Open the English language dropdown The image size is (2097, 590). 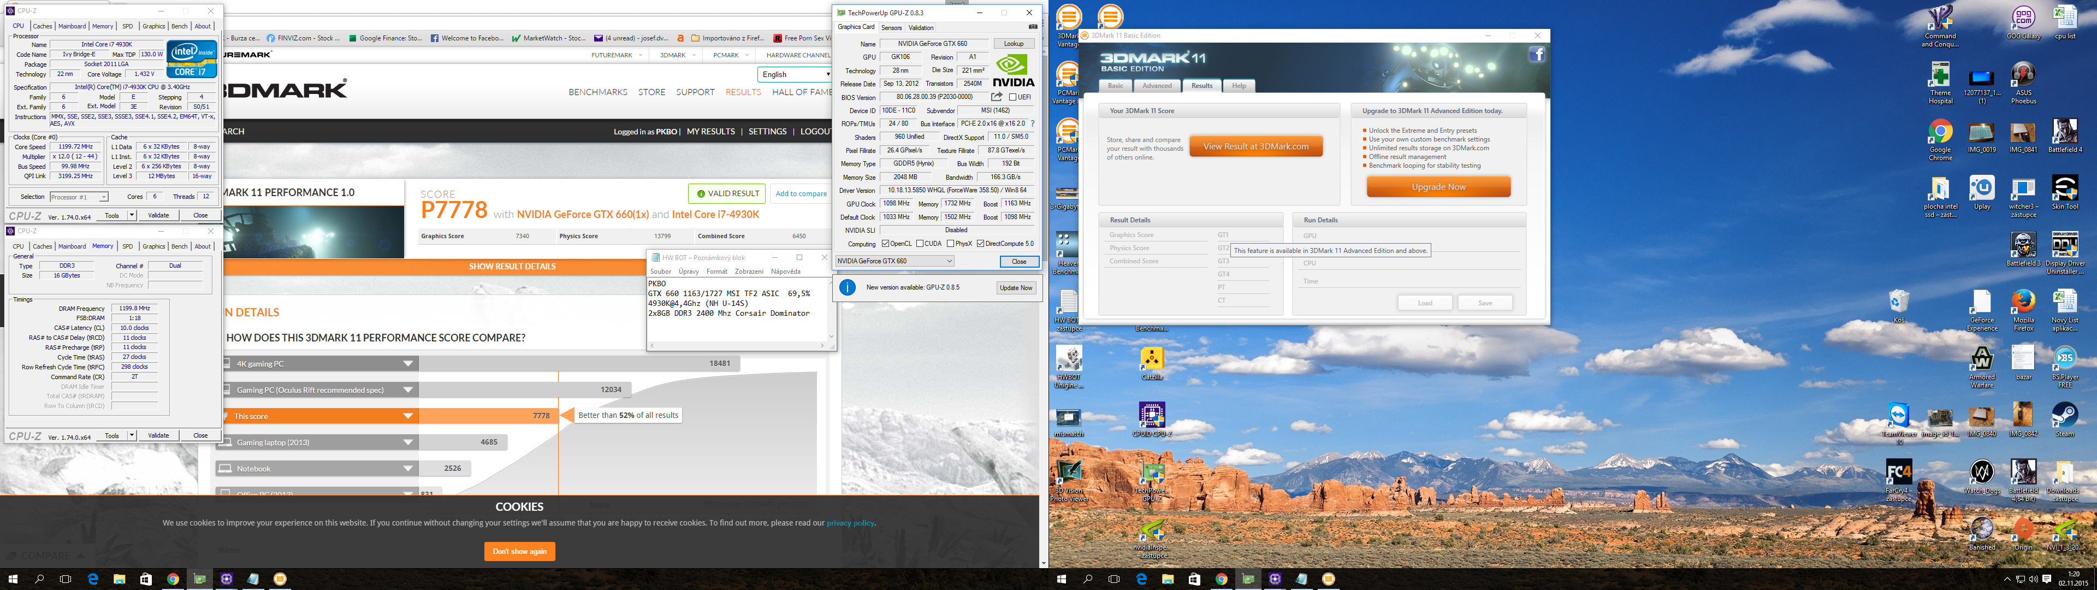click(795, 74)
